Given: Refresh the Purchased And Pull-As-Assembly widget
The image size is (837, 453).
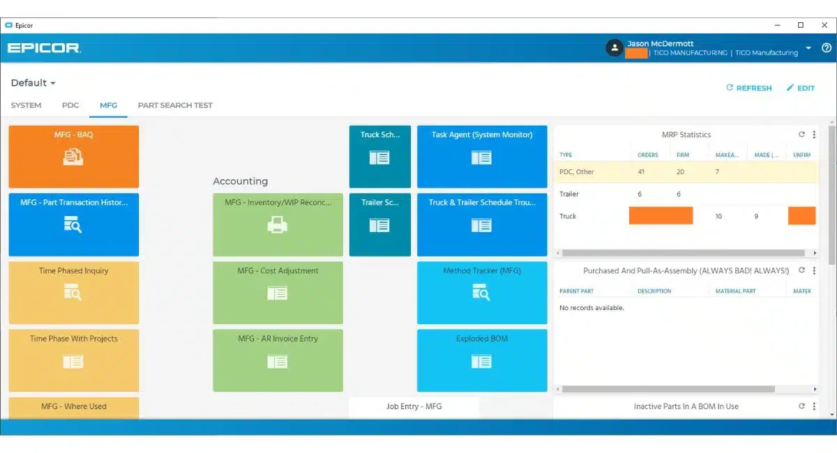Looking at the screenshot, I should [x=802, y=270].
